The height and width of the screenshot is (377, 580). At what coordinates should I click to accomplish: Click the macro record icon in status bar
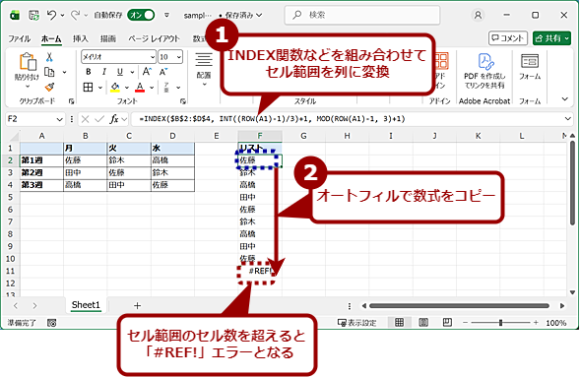[x=52, y=323]
